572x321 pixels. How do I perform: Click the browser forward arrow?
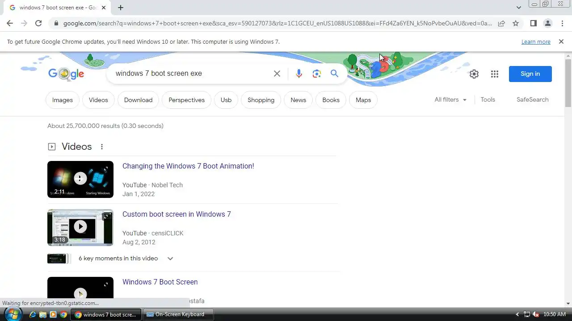point(24,23)
